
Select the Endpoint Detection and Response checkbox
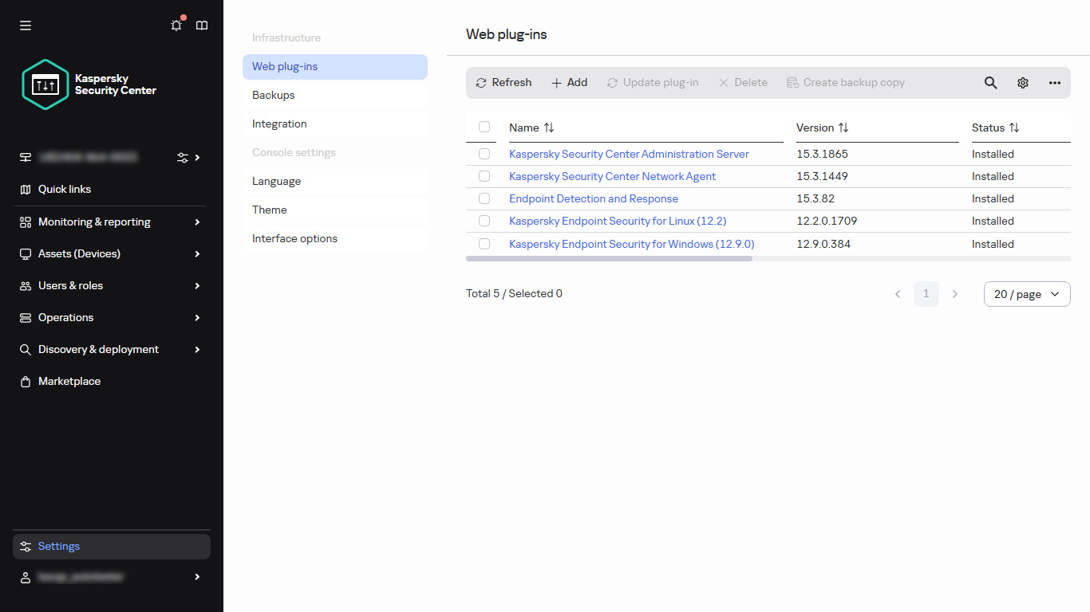click(484, 198)
